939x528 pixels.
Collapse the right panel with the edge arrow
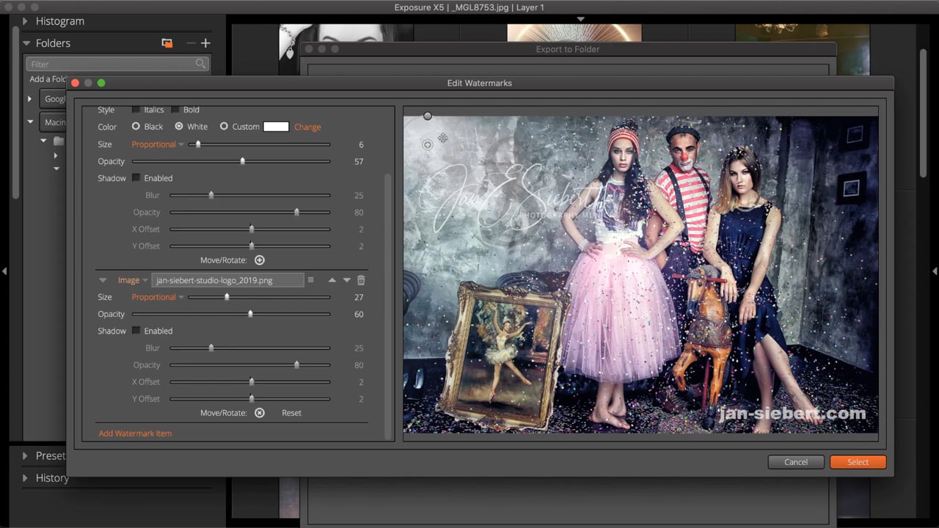(x=935, y=271)
